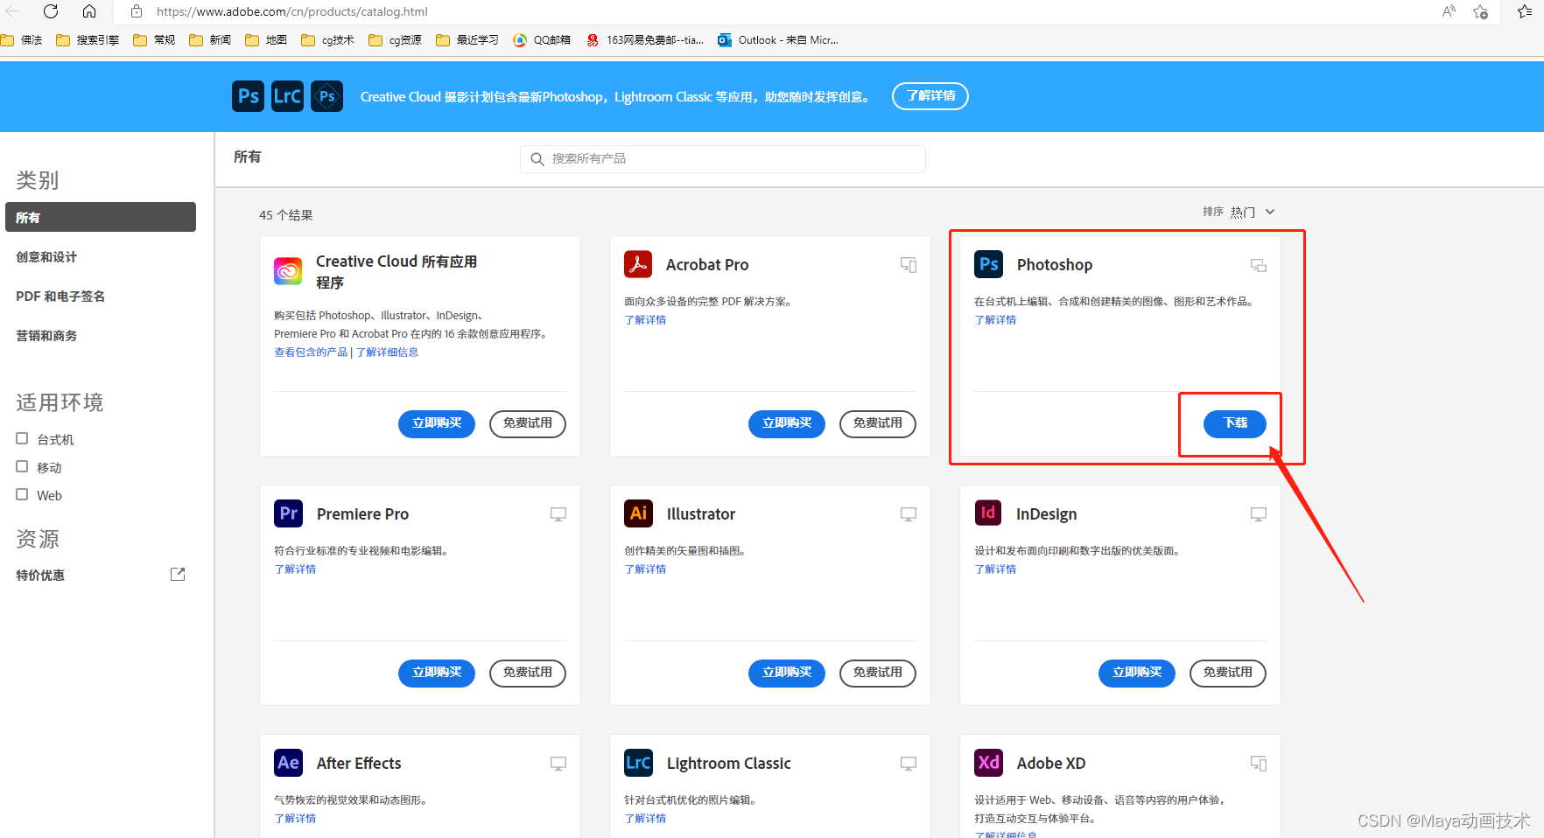Screen dimensions: 1544x838
Task: Click the InDesign Id icon
Action: [988, 513]
